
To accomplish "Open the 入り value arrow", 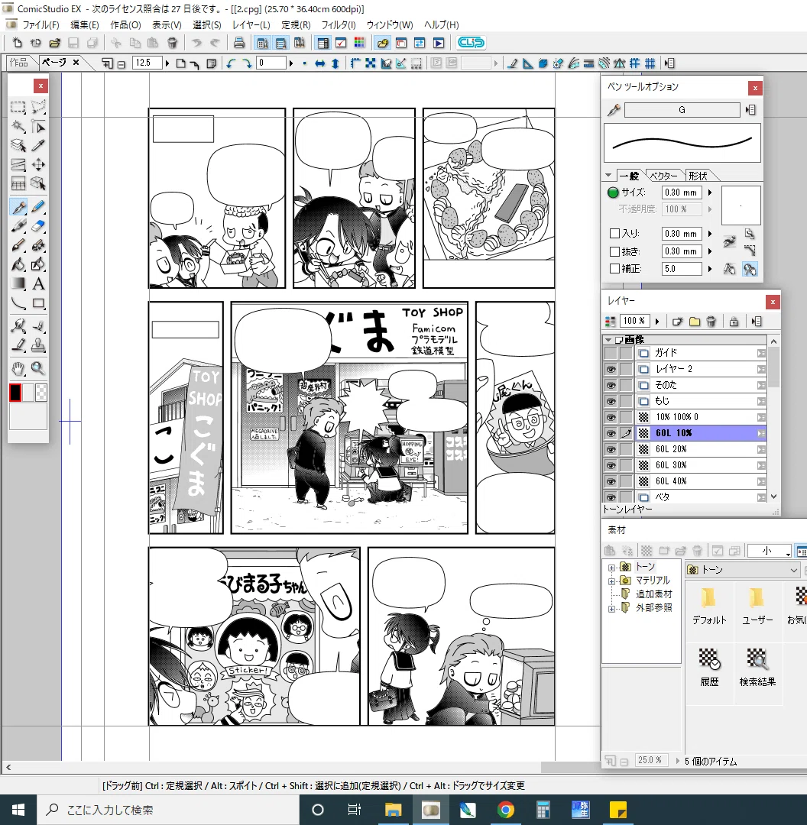I will 710,233.
